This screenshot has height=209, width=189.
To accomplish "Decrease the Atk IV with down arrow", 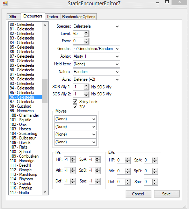I will coord(73,172).
